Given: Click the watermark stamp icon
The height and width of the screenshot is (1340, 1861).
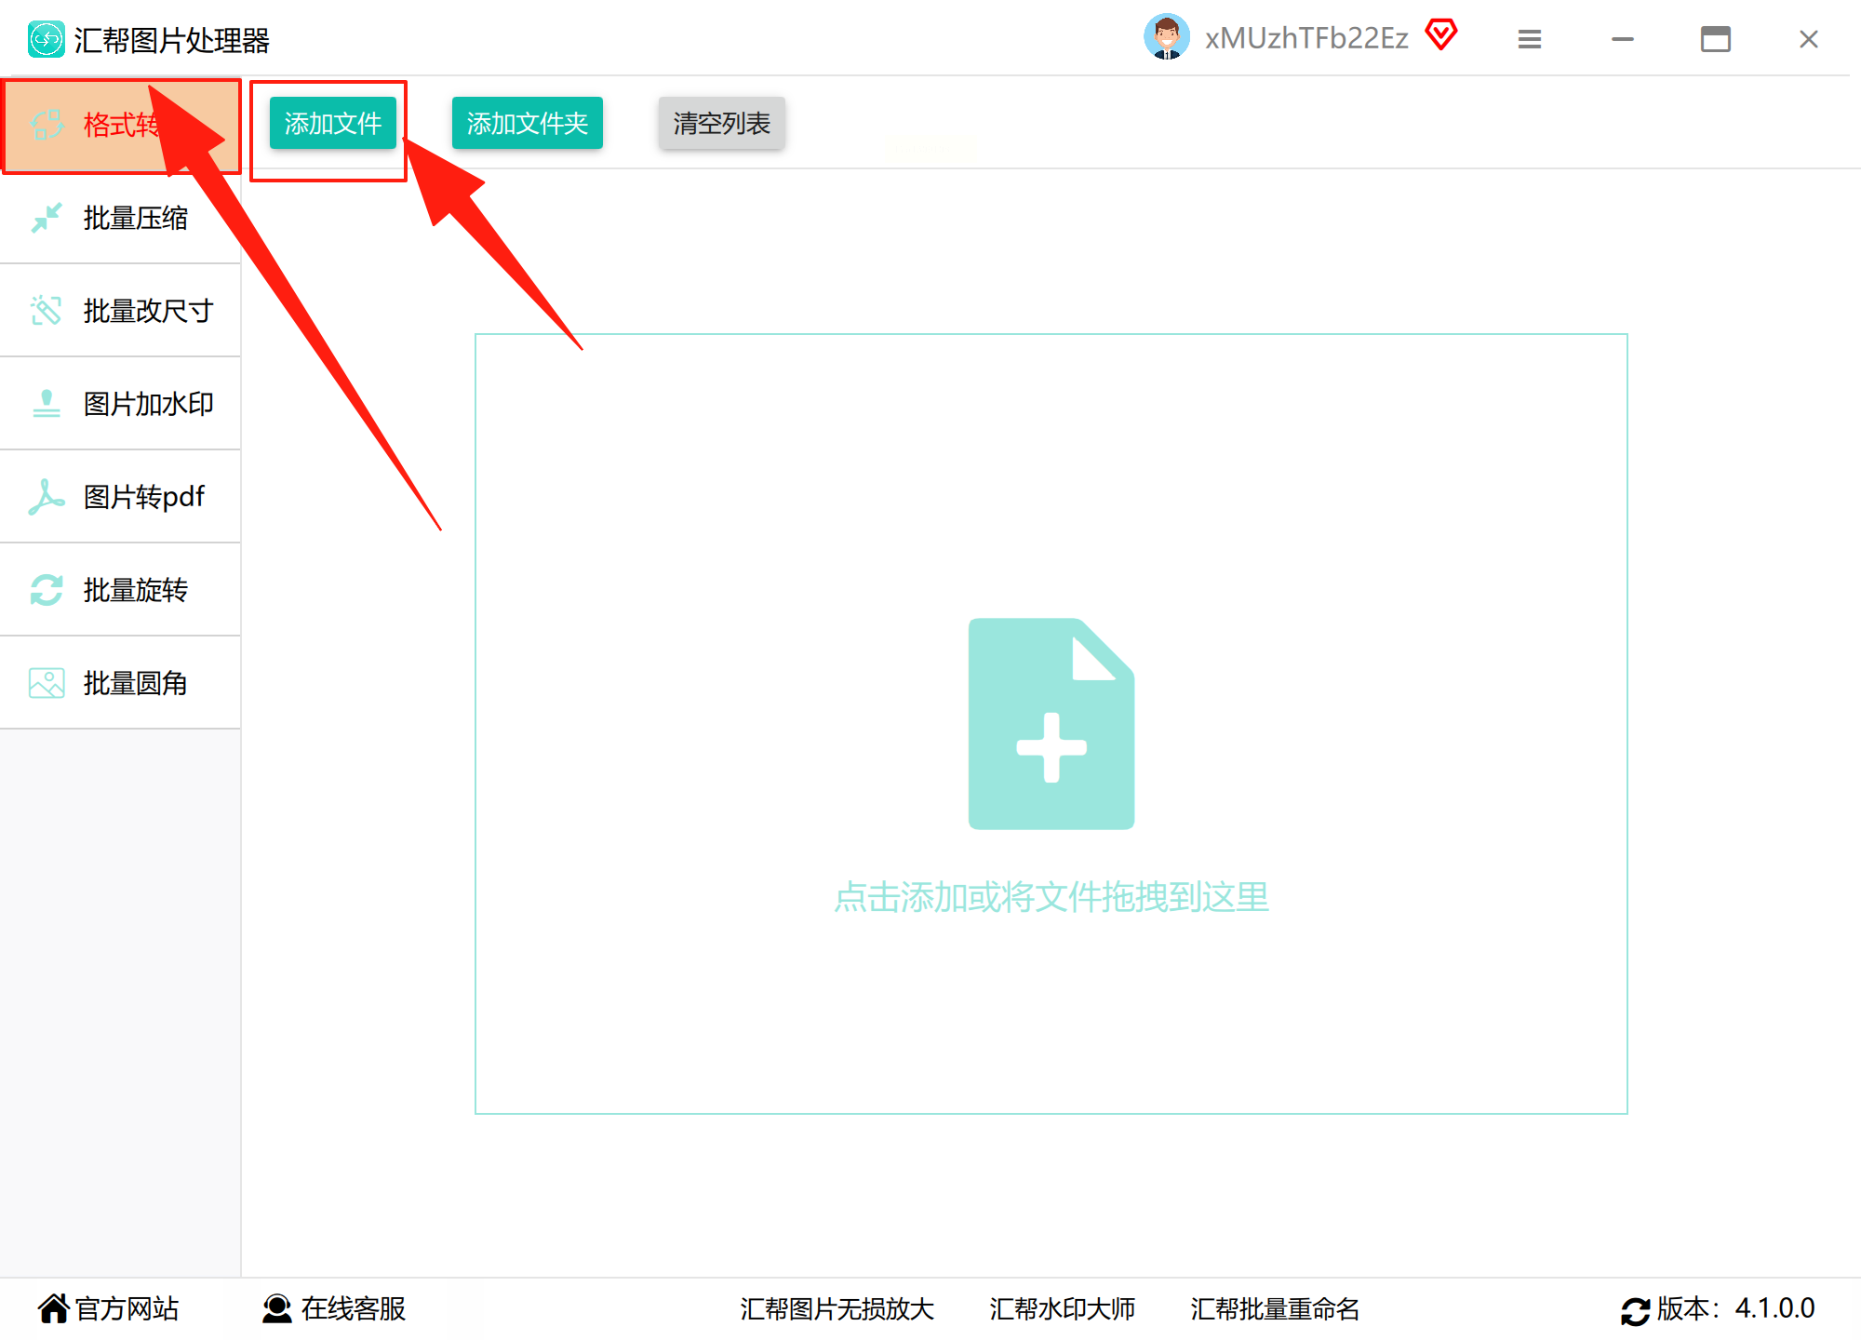Looking at the screenshot, I should tap(47, 404).
